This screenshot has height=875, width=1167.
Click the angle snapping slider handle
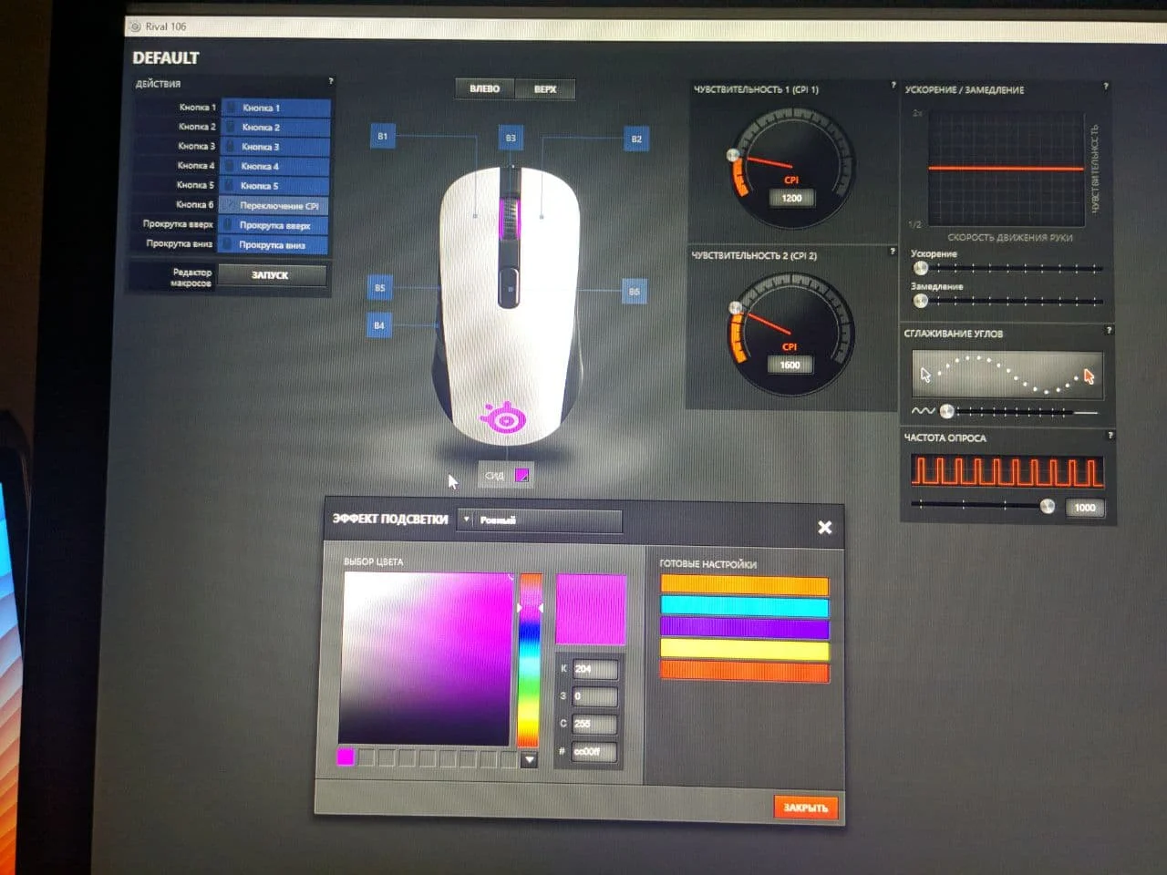point(947,411)
